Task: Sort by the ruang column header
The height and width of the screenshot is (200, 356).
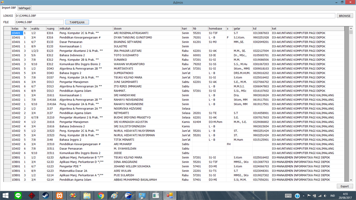Action: click(52, 28)
